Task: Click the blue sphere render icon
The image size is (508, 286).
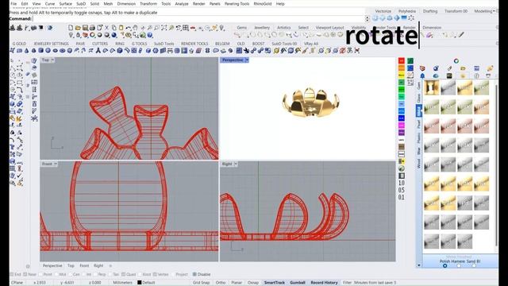Action: [114, 35]
